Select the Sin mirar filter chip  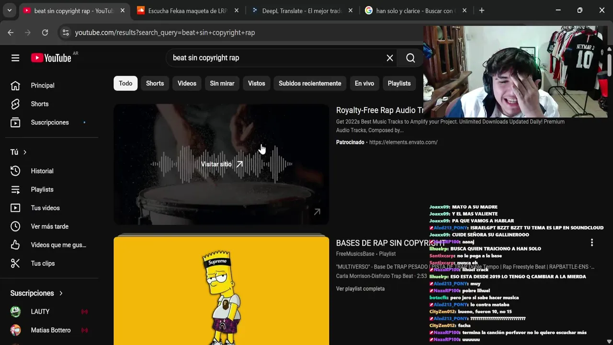(222, 83)
